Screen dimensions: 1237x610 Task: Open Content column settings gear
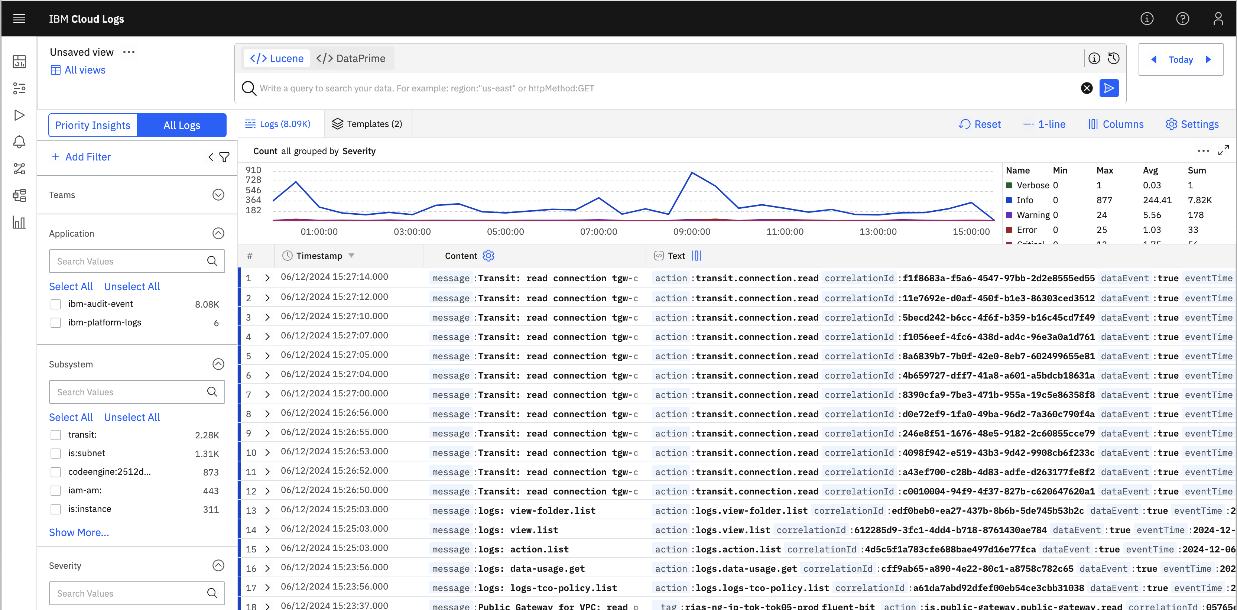pyautogui.click(x=488, y=256)
